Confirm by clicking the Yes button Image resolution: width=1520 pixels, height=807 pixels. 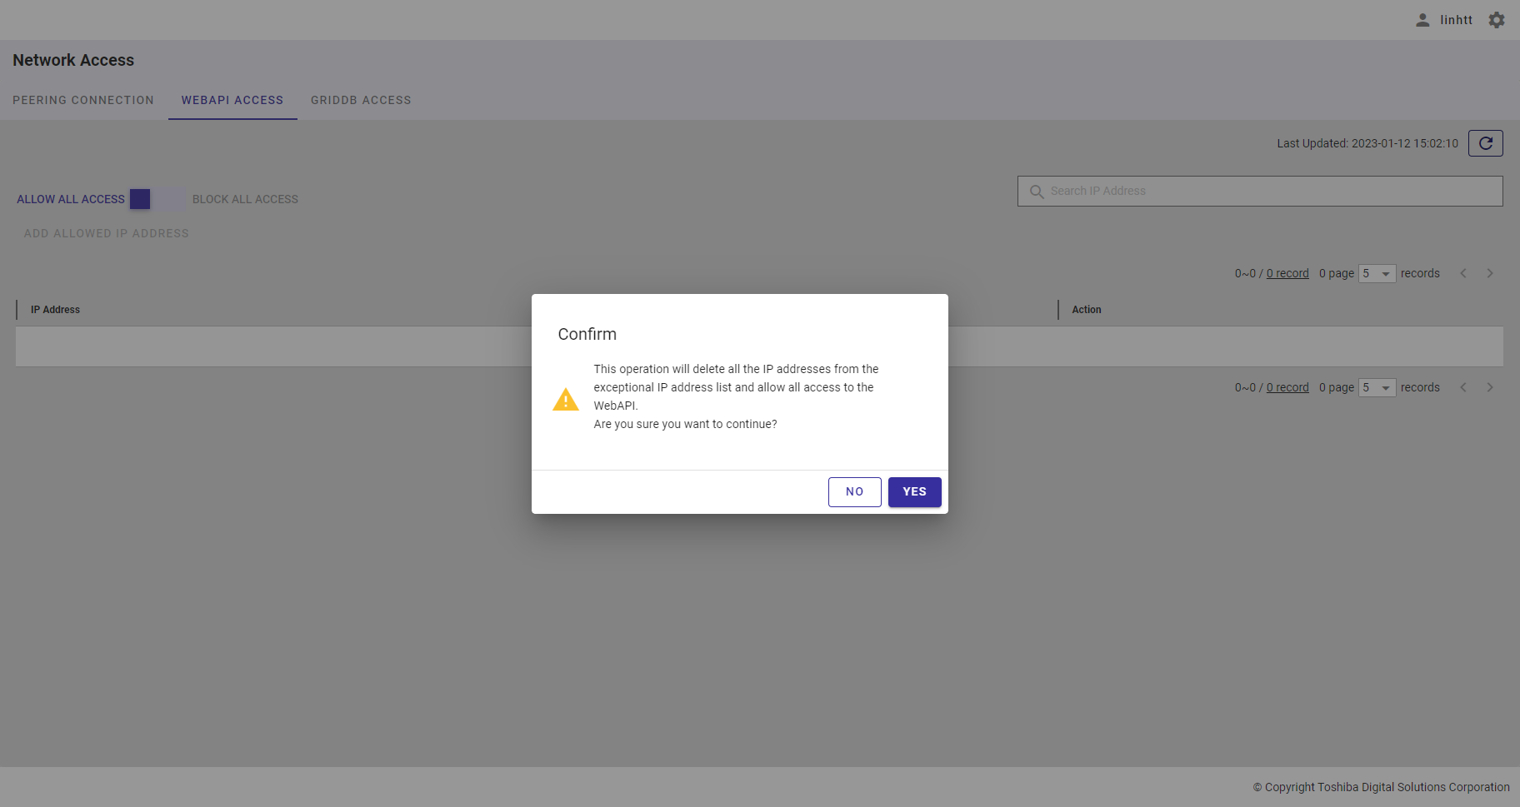(x=914, y=492)
